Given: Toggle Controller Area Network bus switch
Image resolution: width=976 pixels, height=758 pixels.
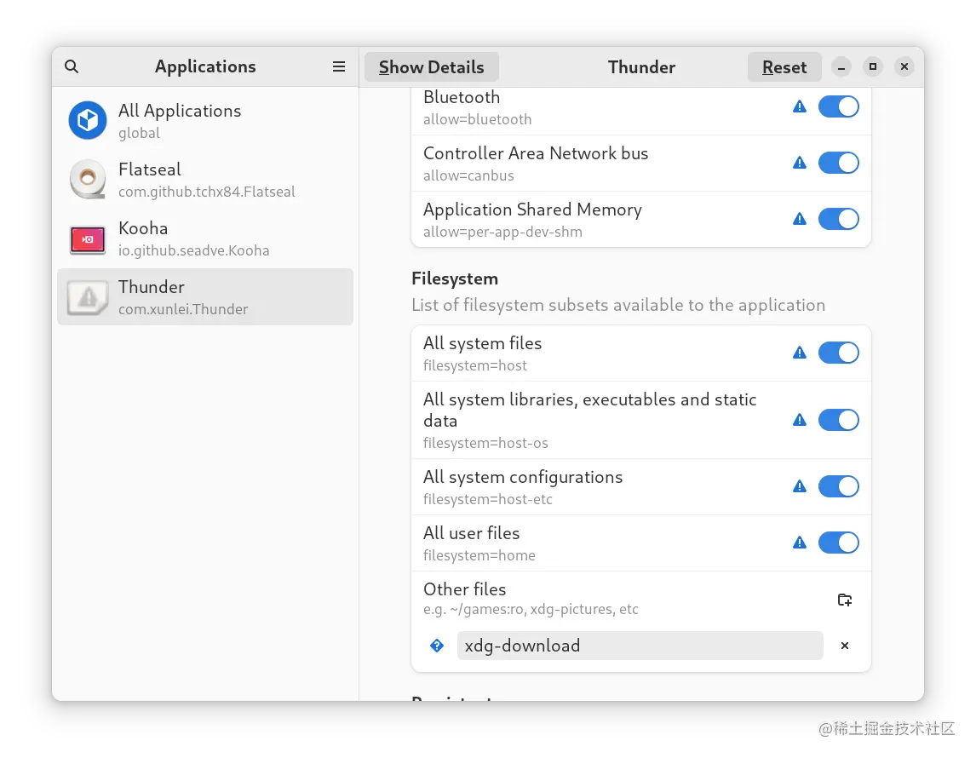Looking at the screenshot, I should (838, 163).
